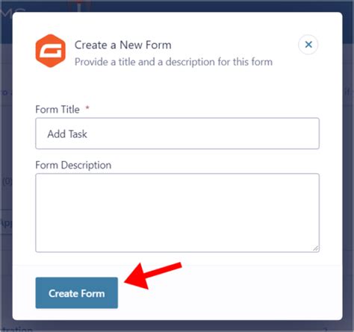This screenshot has height=332, width=354.
Task: Click the "(0)" text behind the dialog
Action: tap(7, 181)
